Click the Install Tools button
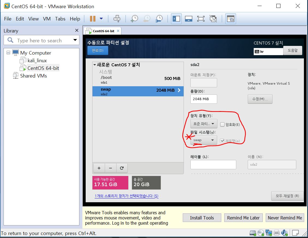308x238 pixels. point(202,218)
